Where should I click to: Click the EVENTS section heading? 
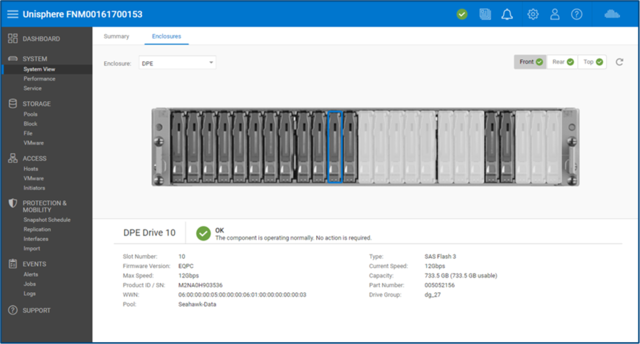[34, 264]
